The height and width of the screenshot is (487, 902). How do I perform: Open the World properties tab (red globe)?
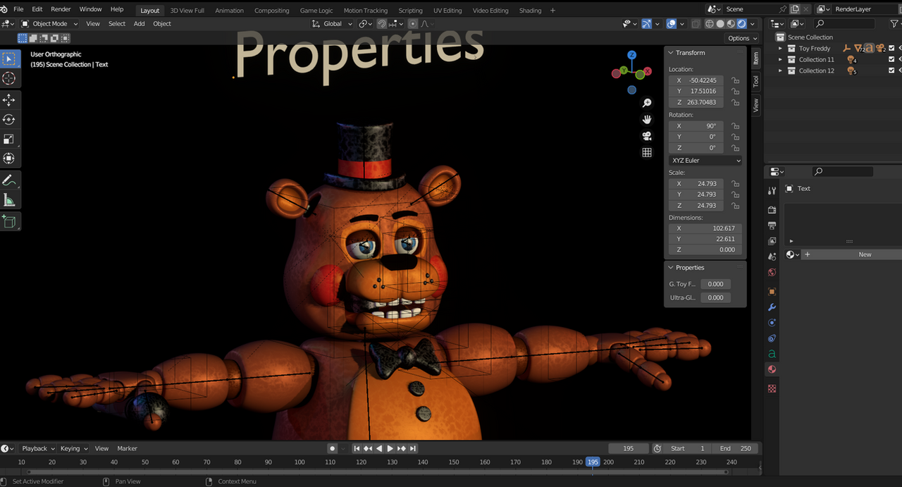pyautogui.click(x=772, y=272)
